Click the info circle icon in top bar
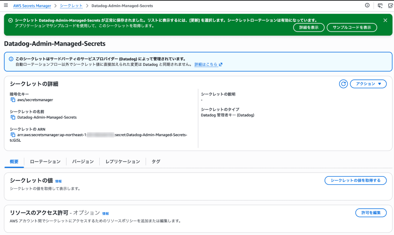This screenshot has width=394, height=235. point(367,5)
